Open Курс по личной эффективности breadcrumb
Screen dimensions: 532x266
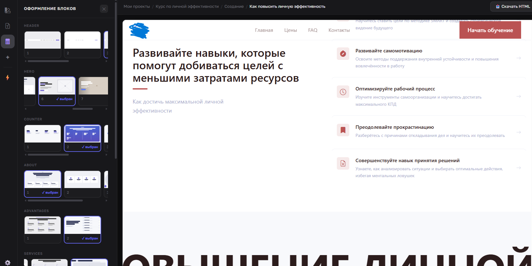pyautogui.click(x=187, y=7)
